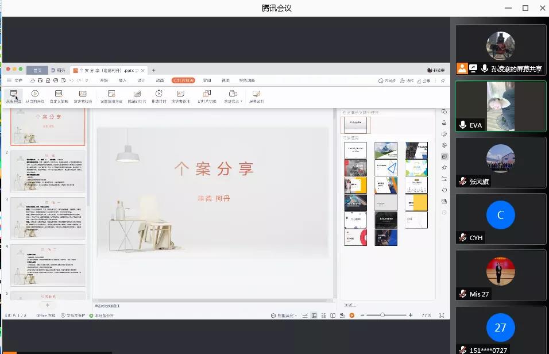The image size is (549, 354).
Task: Switch to the 插入 ribbon tab
Action: tap(122, 81)
